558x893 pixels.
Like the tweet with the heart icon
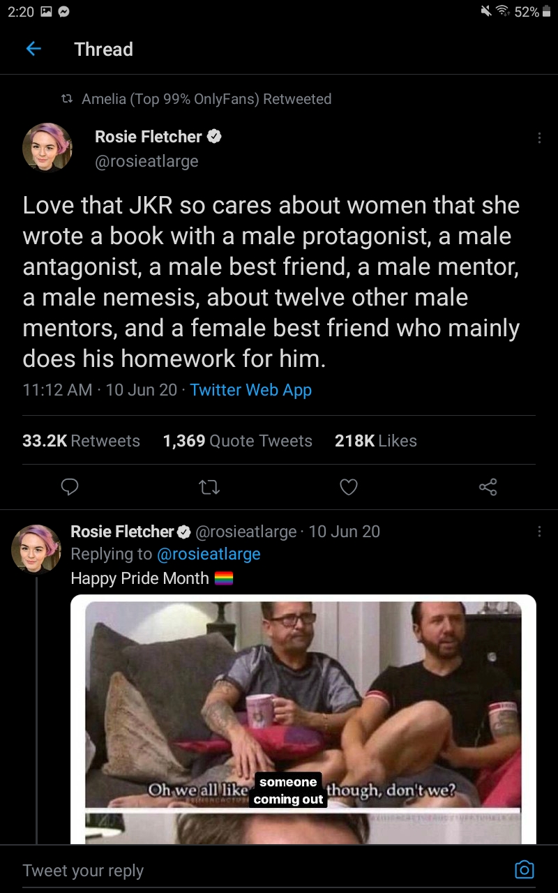(349, 487)
